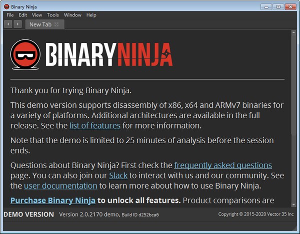Close the New Tab tab
Screen dimensions: 300x234
(x=56, y=24)
